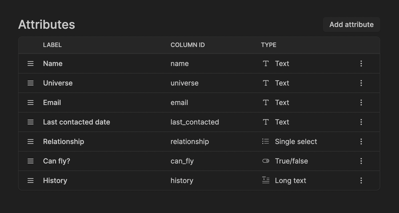
Task: Click the Single select type icon
Action: tap(266, 141)
